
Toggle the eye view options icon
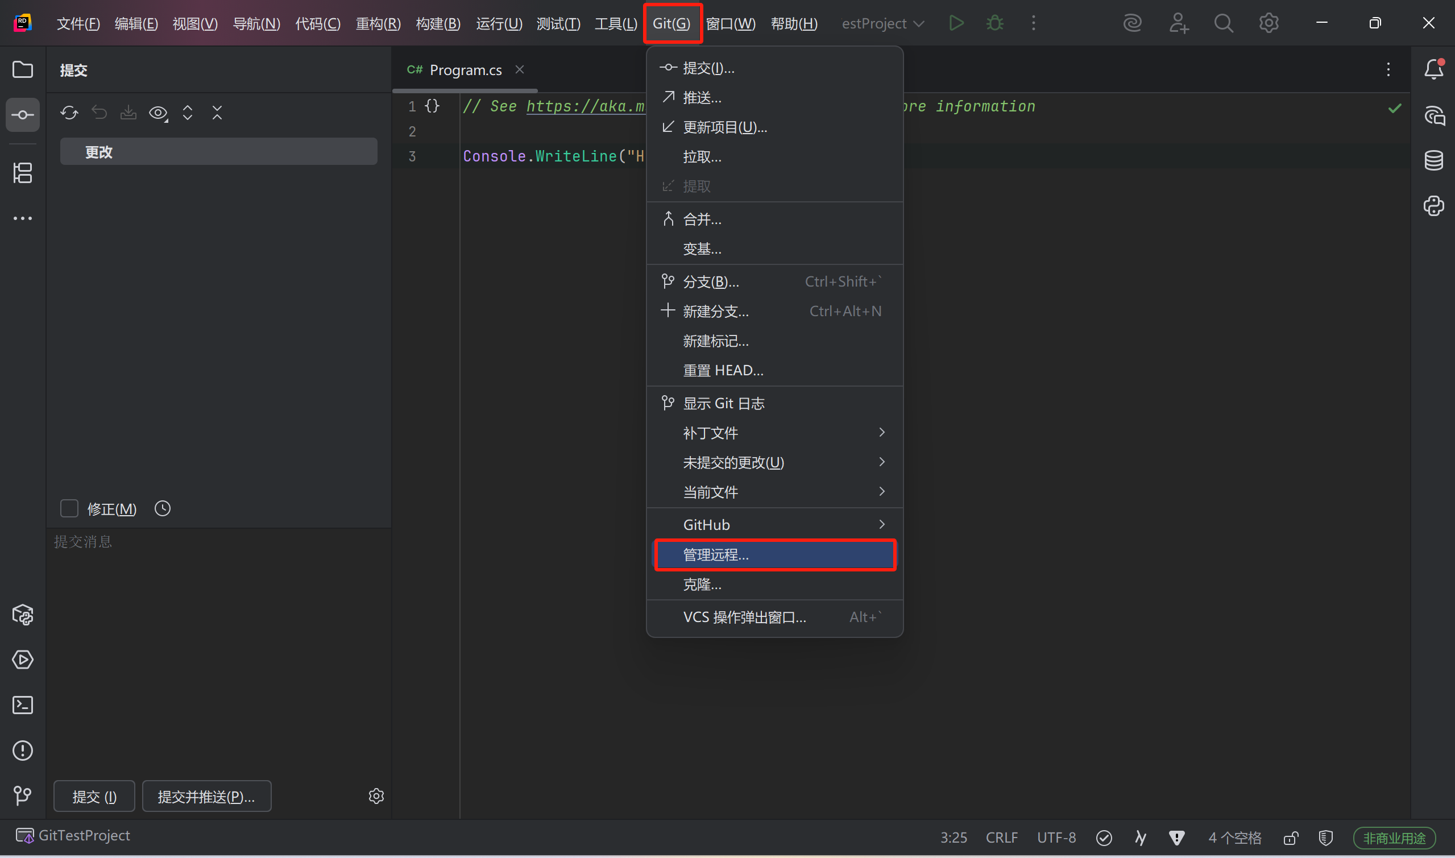pos(158,112)
